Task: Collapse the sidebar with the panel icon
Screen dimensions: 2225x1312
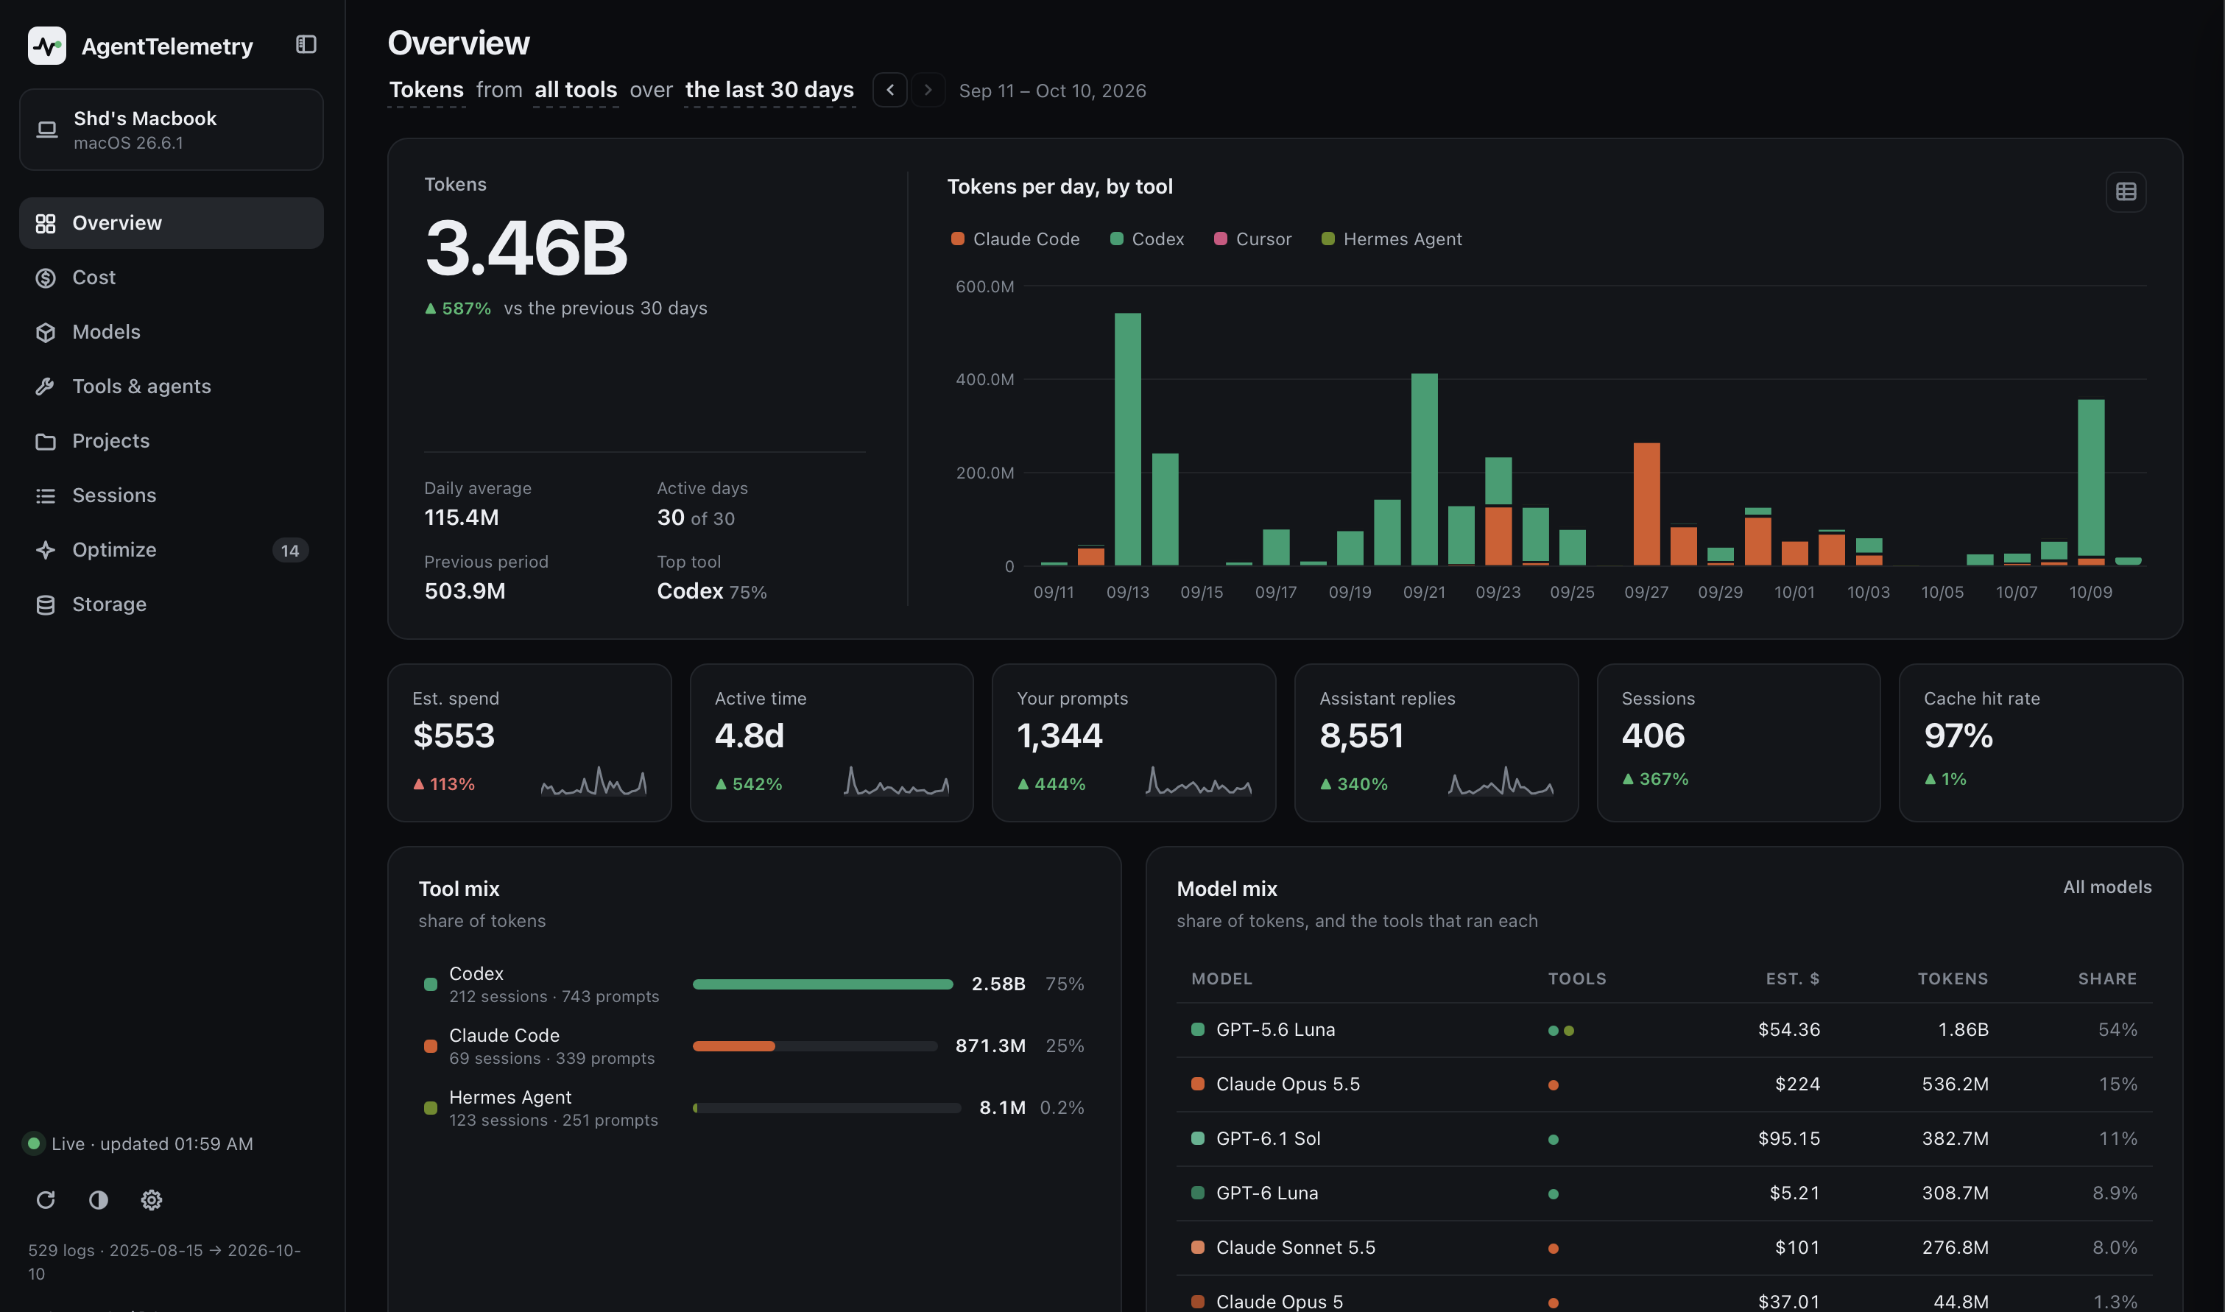Action: click(306, 44)
